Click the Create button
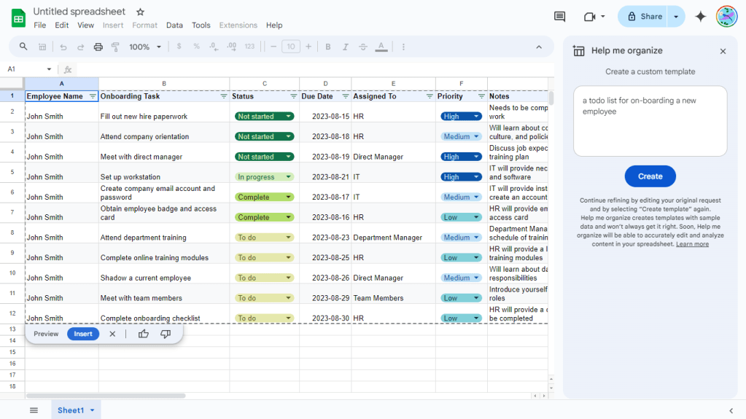The width and height of the screenshot is (746, 419). [x=650, y=176]
